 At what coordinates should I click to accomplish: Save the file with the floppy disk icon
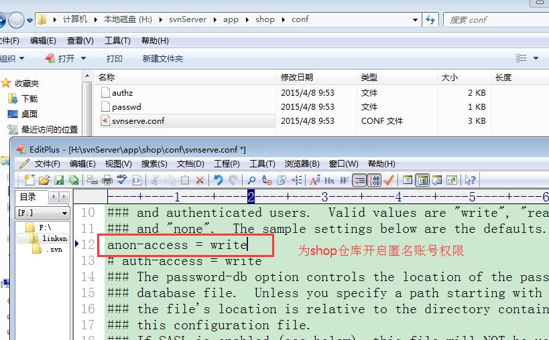(59, 180)
